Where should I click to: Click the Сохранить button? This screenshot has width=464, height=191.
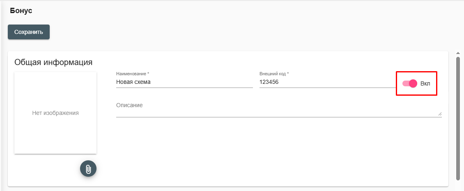pos(29,32)
